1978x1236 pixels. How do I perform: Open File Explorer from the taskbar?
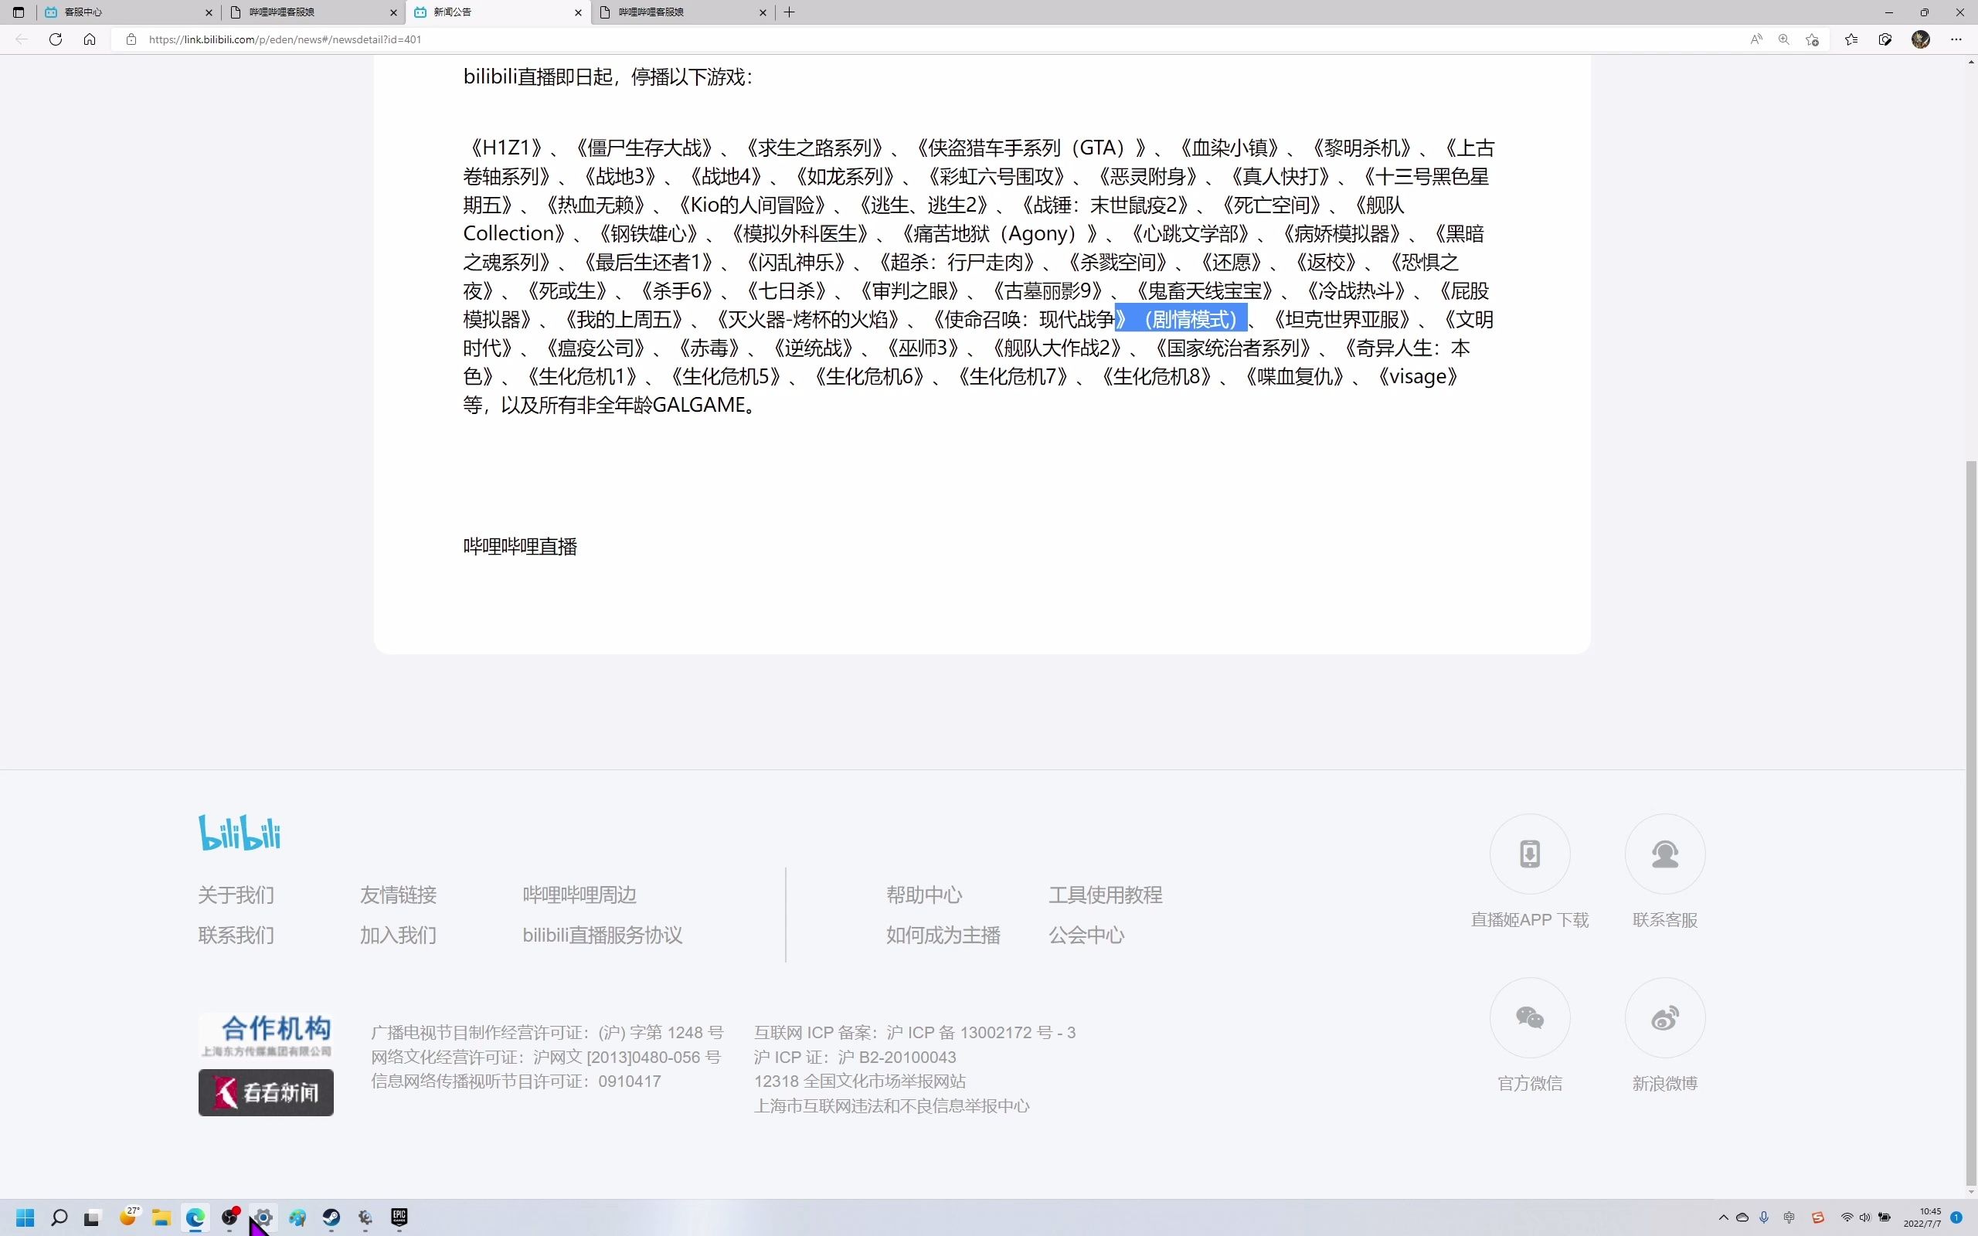[161, 1218]
